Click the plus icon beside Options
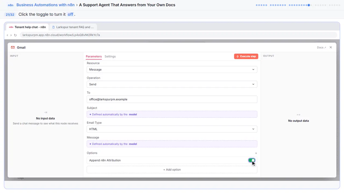 click(256, 153)
